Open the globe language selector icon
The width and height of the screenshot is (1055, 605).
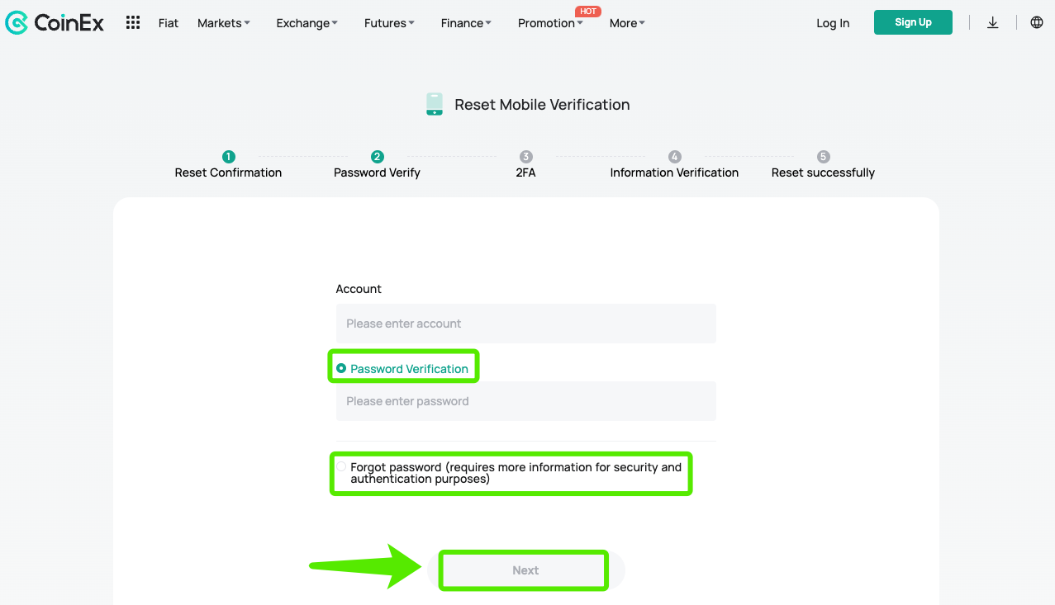pos(1037,22)
